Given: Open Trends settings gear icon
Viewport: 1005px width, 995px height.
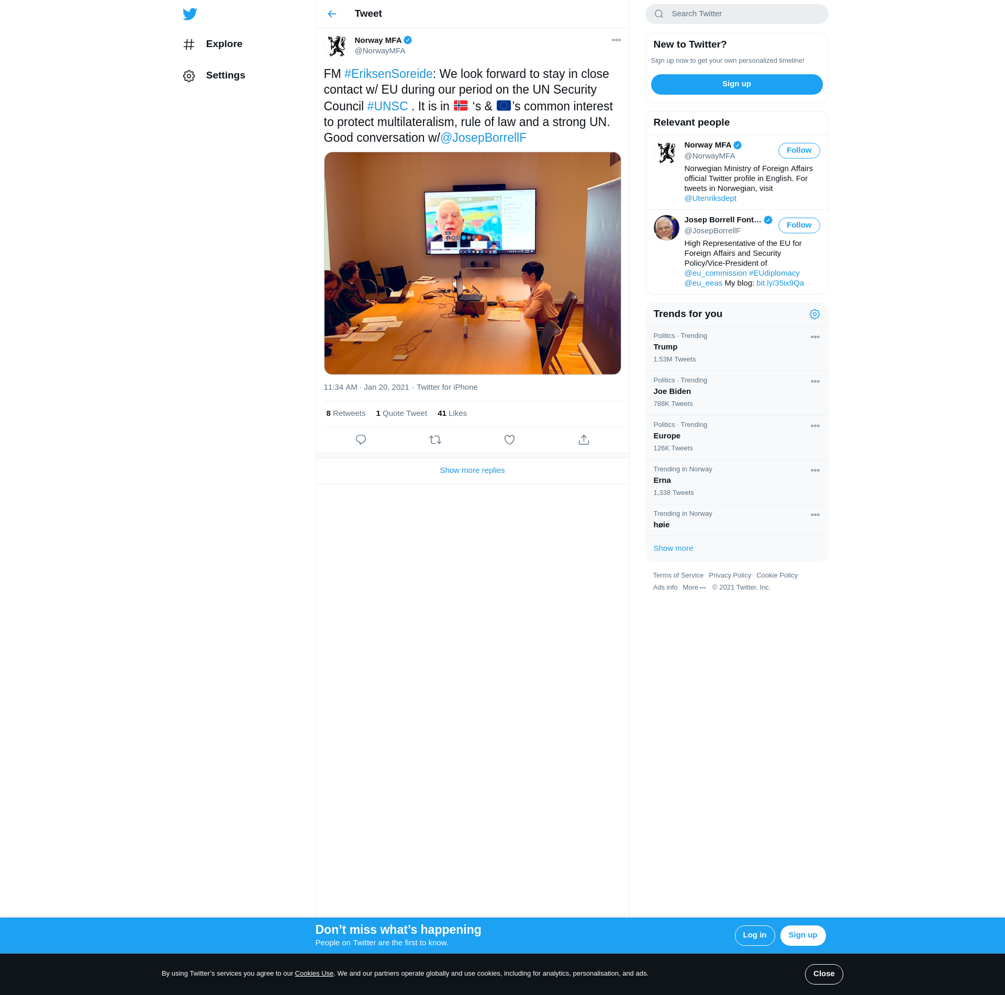Looking at the screenshot, I should pos(814,314).
